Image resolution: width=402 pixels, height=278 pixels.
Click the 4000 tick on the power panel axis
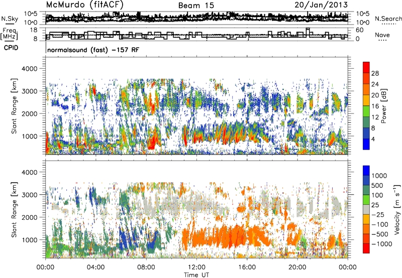(31, 69)
